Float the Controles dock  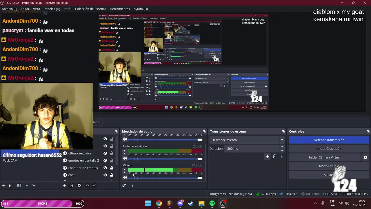click(368, 131)
